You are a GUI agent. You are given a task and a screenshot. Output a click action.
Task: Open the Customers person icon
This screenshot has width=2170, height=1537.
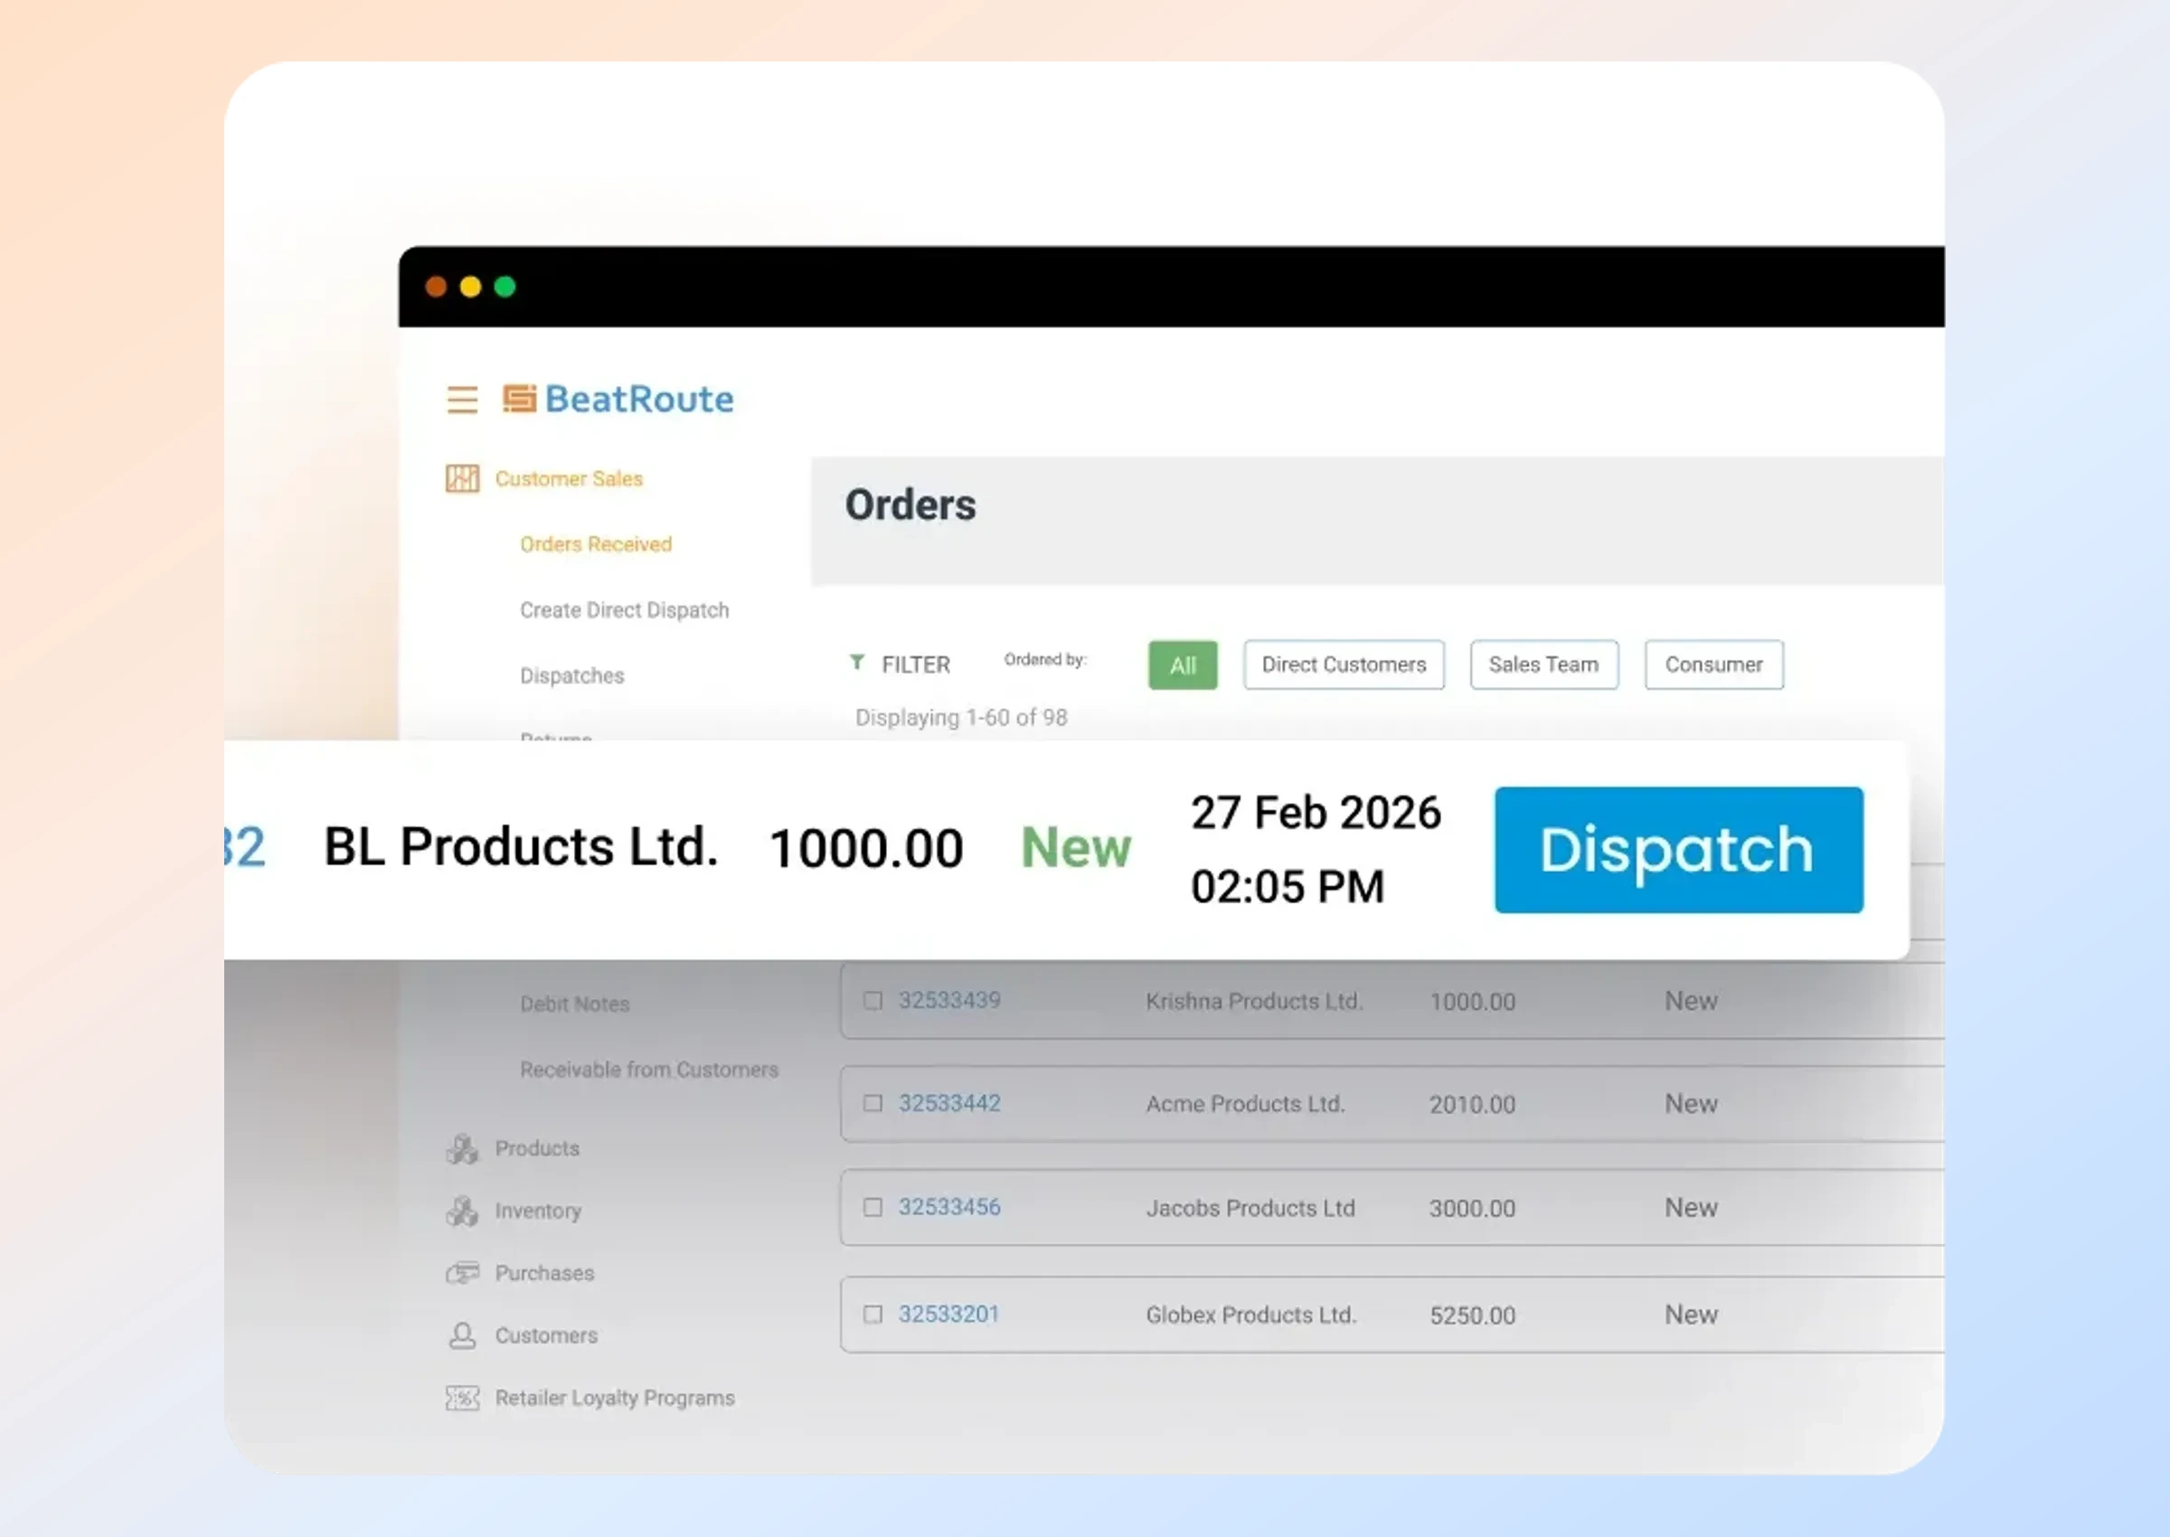point(462,1335)
